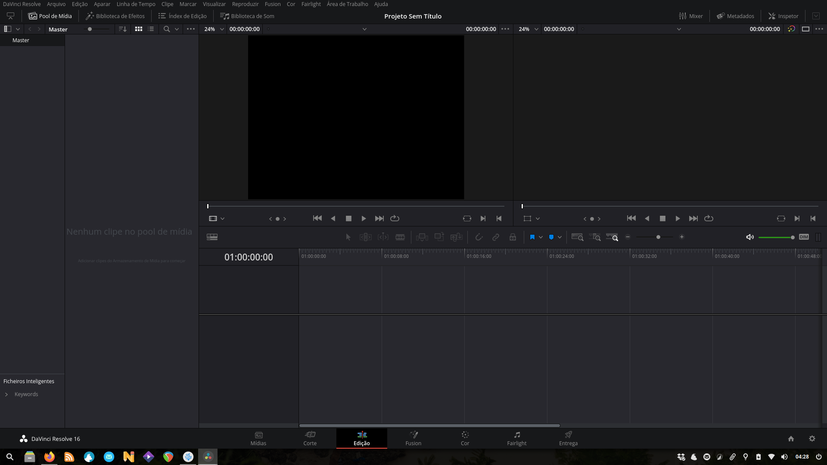This screenshot has width=827, height=465.
Task: Toggle Position Lock padlock icon
Action: pyautogui.click(x=513, y=237)
